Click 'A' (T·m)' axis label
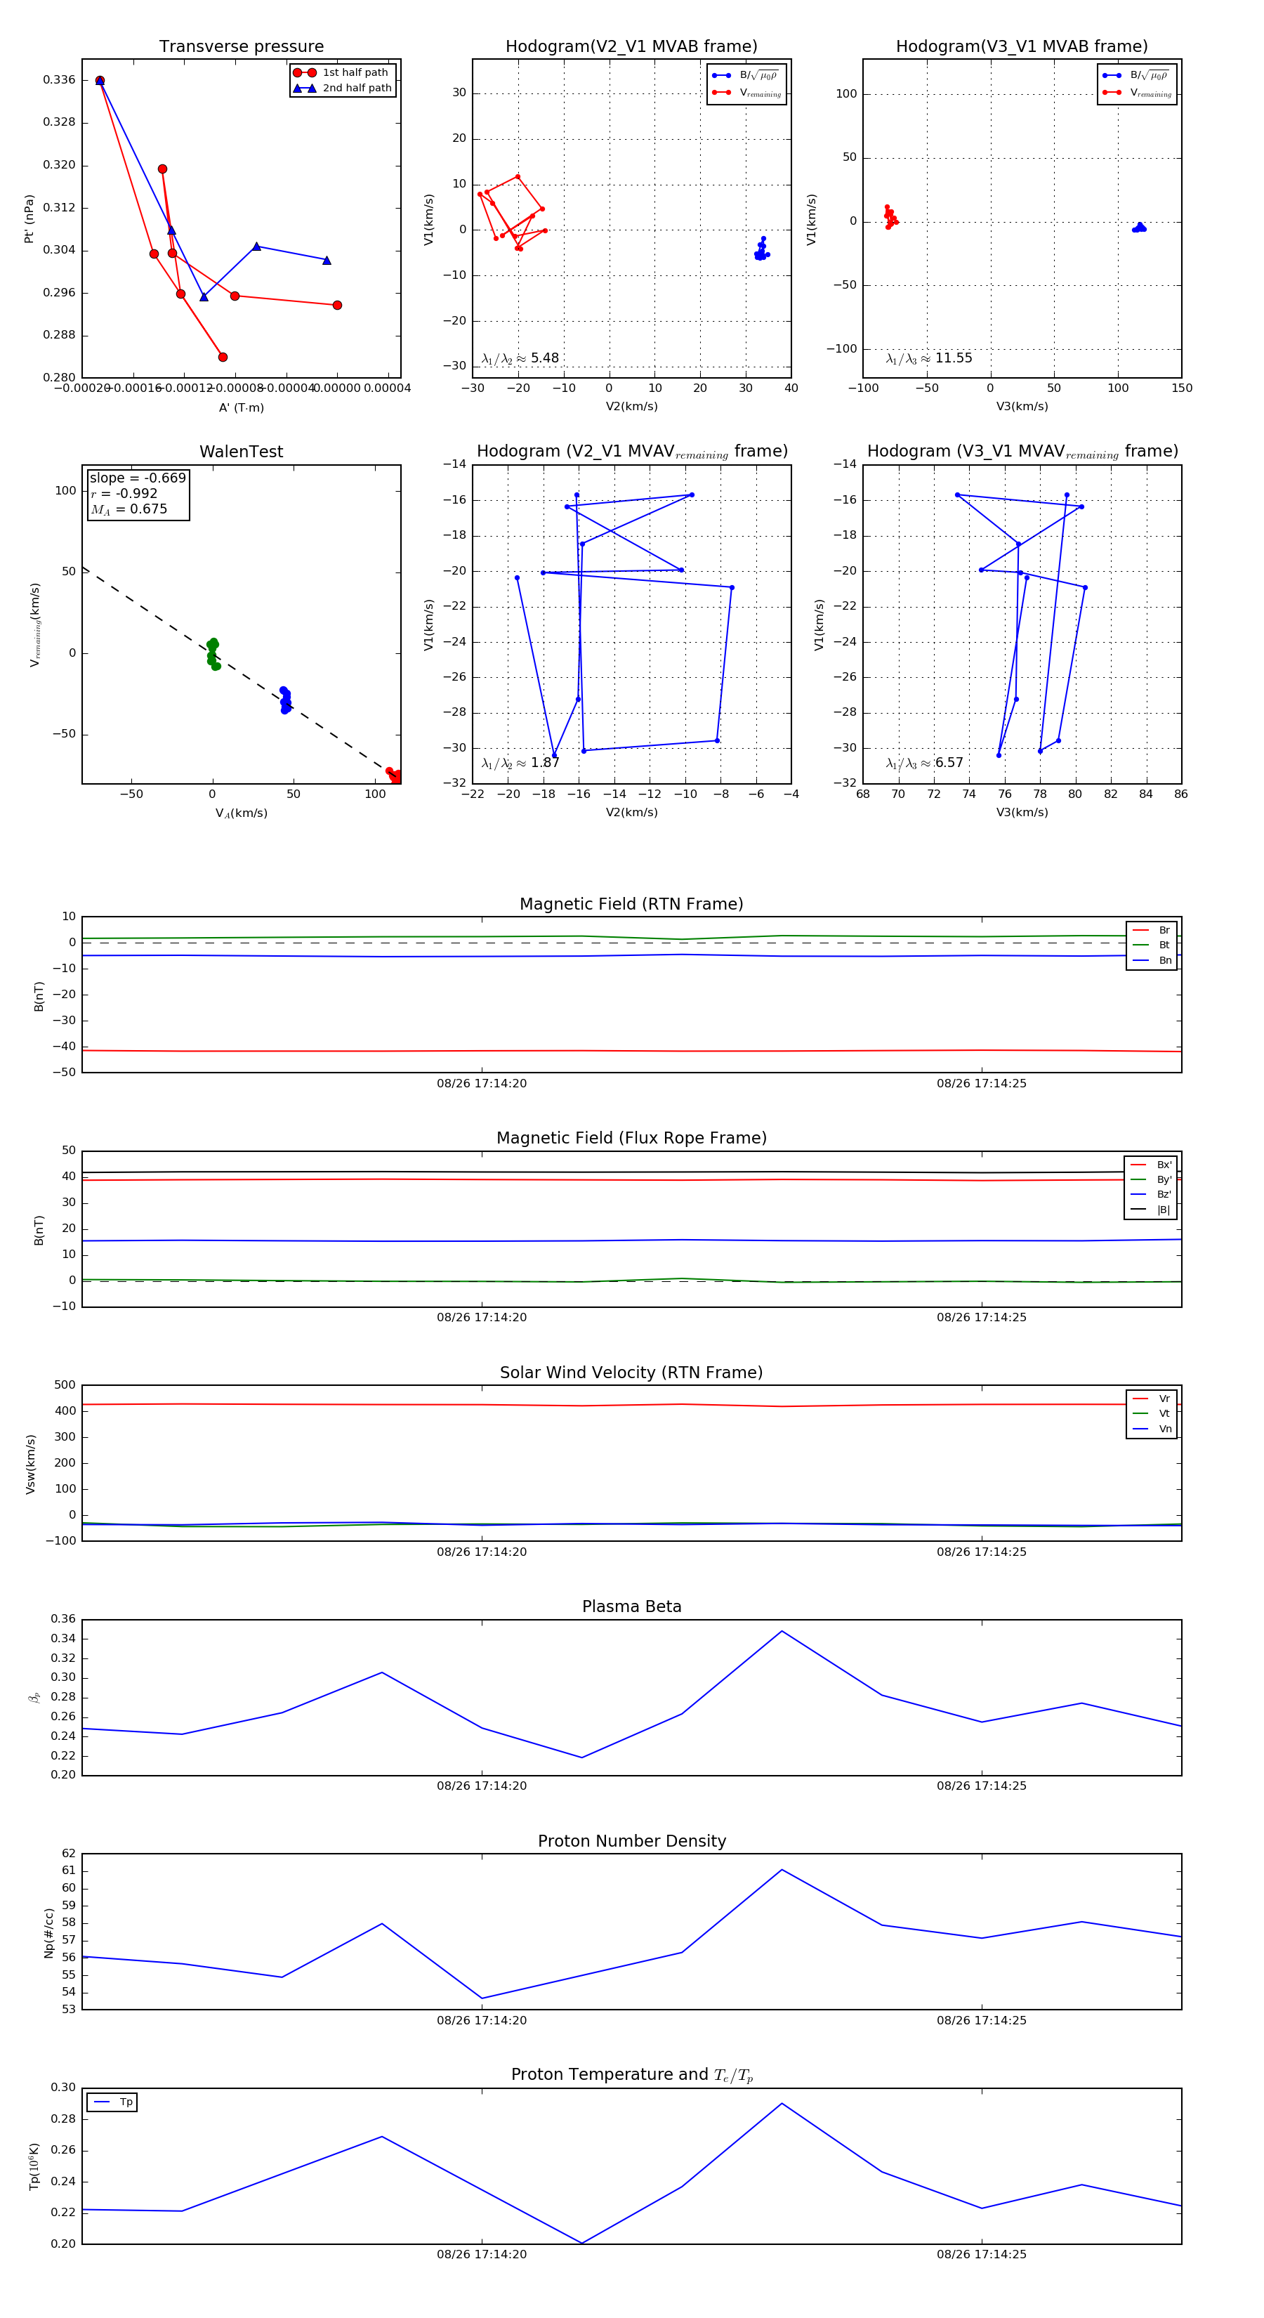Image resolution: width=1264 pixels, height=2318 pixels. pos(241,407)
